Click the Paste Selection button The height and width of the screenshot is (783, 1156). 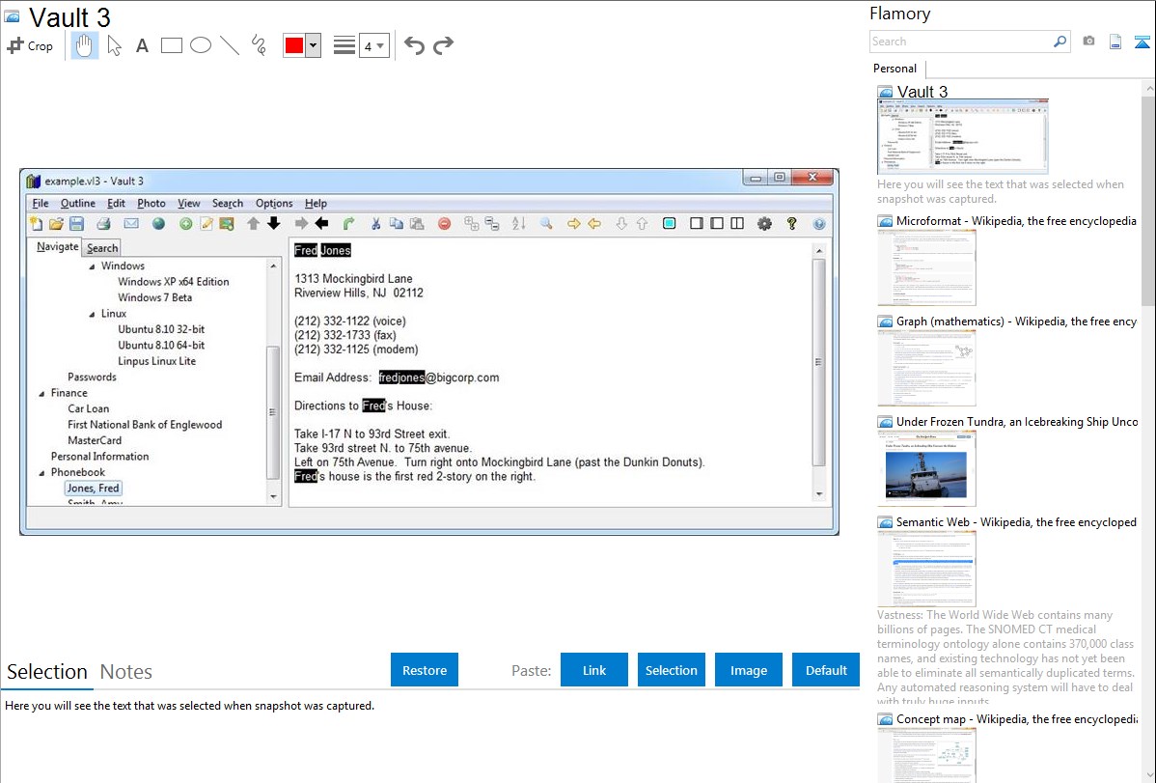(672, 670)
